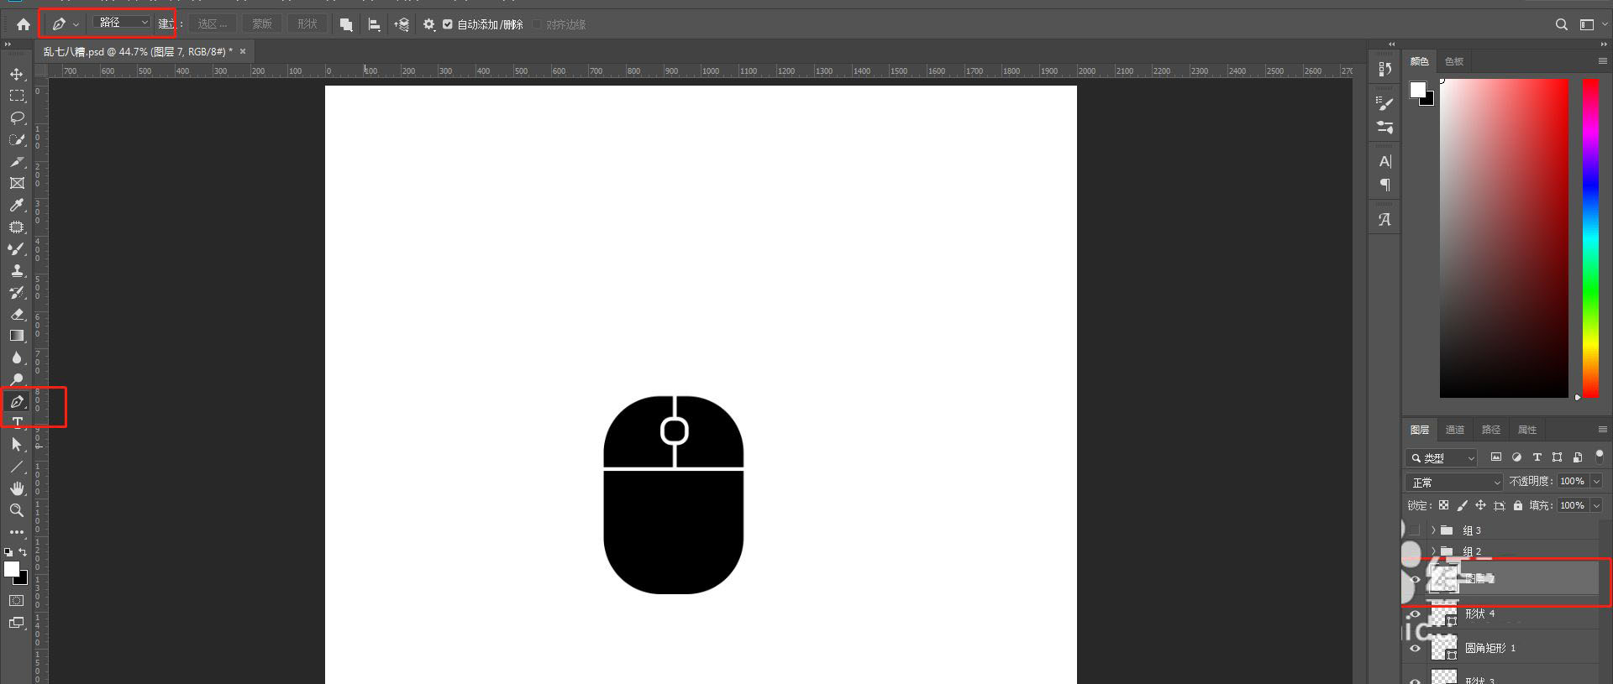Screen dimensions: 1613x684
Task: Hide the 圆角矩形 1 layer
Action: pos(1415,648)
